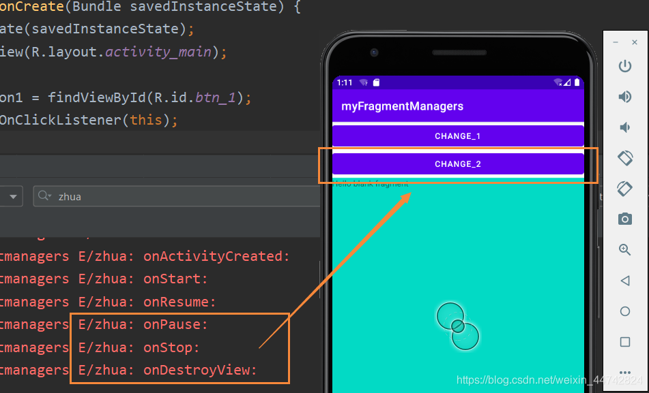
Task: Click the phone status bar cell signal icon
Action: (x=568, y=82)
